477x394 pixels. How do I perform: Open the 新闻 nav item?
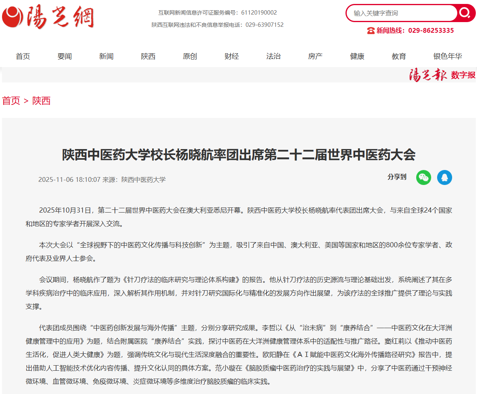coord(106,56)
